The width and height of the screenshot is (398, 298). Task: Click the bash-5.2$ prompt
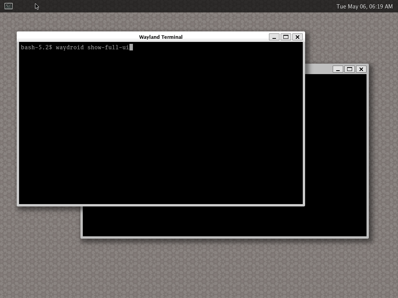36,47
